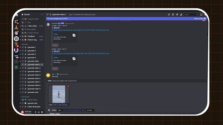Screen dimensions: 223x125
Task: Deafen with headphones icon in user panel
Action: 39,112
